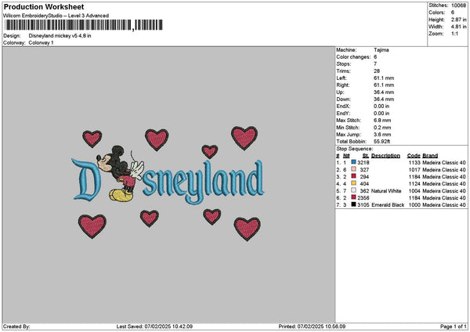Click the blue 'sneyland' lettering

(204, 182)
